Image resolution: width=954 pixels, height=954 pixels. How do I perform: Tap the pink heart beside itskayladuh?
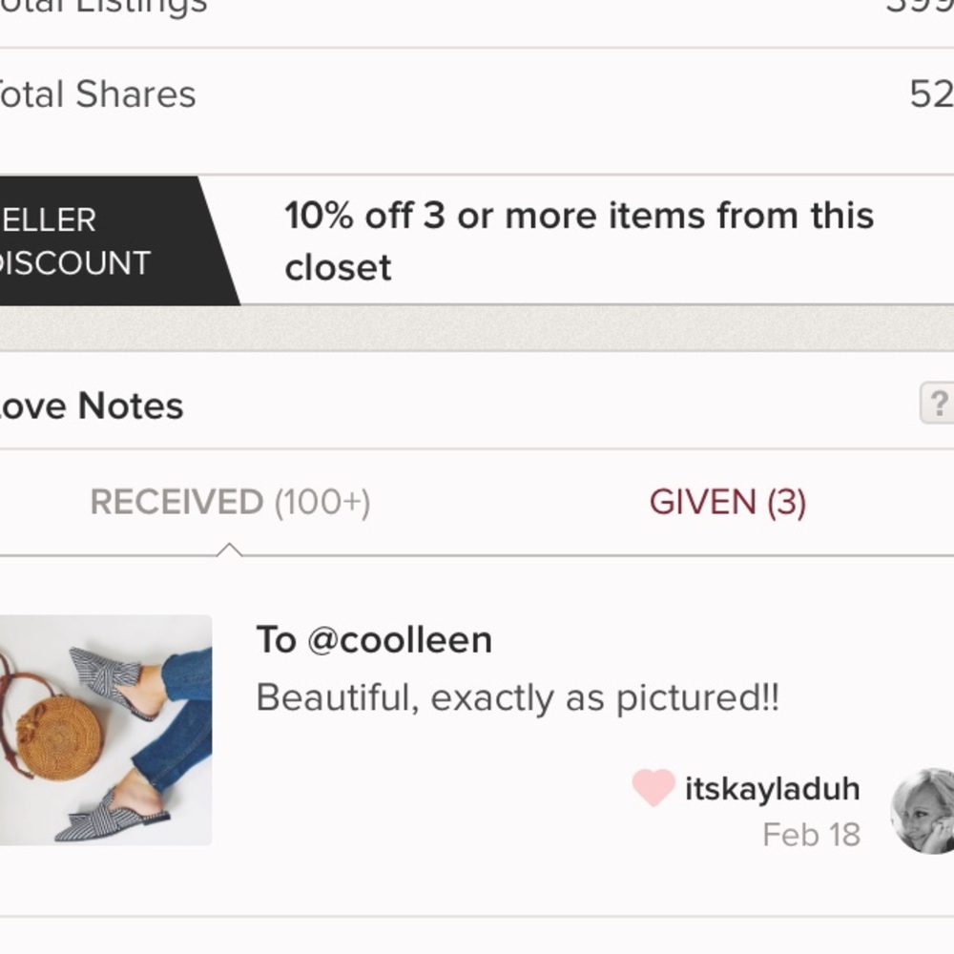click(x=653, y=788)
